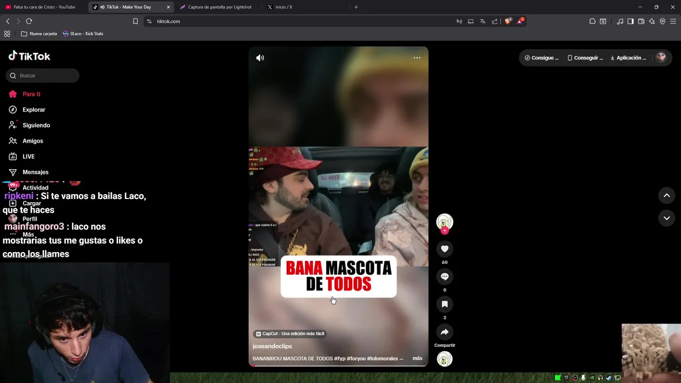Go to previous video with up chevron

667,195
